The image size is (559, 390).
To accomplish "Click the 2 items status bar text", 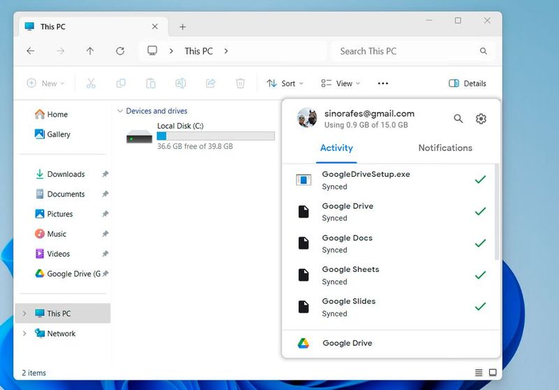I will coord(34,373).
